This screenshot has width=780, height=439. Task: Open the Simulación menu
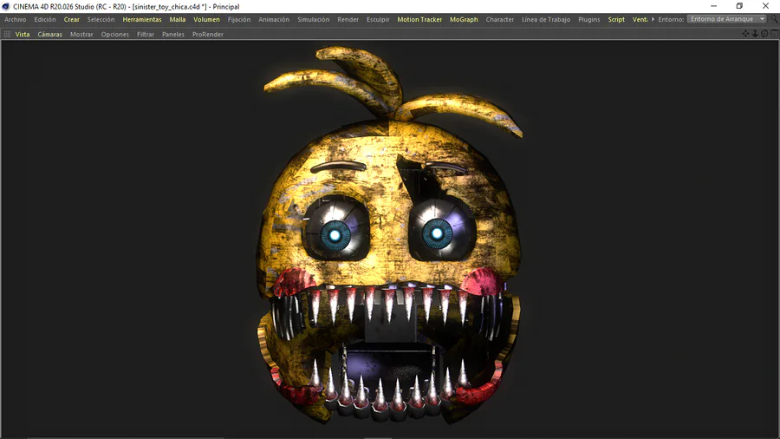tap(314, 19)
